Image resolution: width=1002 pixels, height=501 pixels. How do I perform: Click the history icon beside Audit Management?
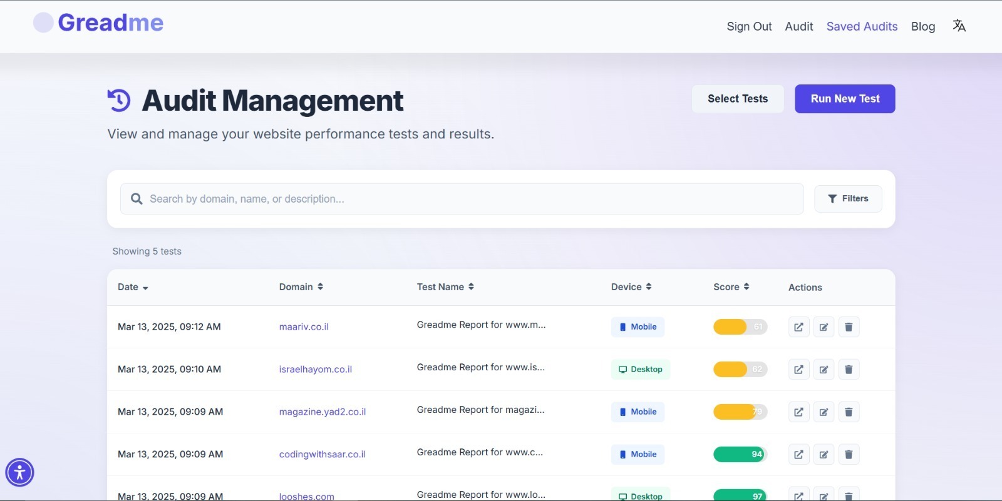point(119,100)
